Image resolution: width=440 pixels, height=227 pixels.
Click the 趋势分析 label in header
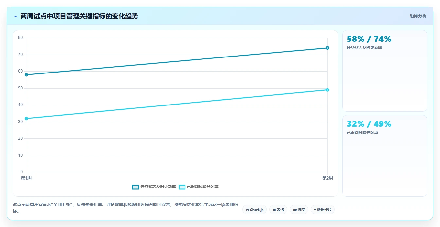(x=418, y=16)
